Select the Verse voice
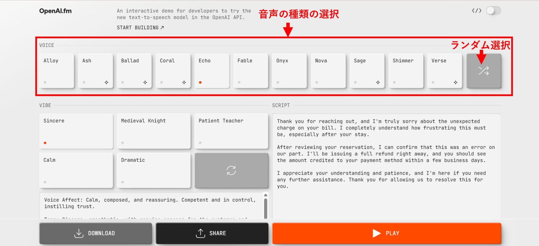The width and height of the screenshot is (539, 246). tap(445, 71)
